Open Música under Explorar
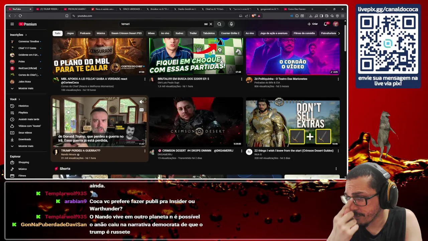428x241 pixels. click(x=22, y=169)
